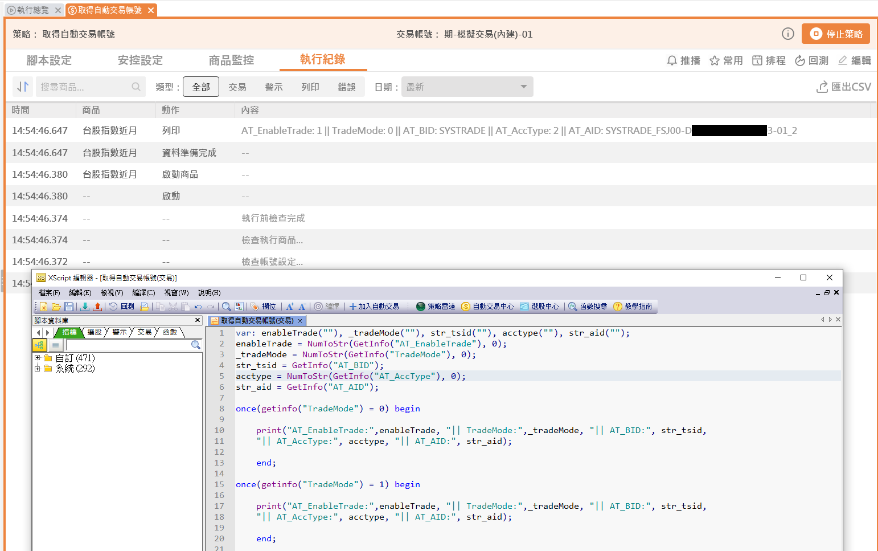Image resolution: width=878 pixels, height=551 pixels.
Task: Expand the 系統 (292) folder
Action: pos(38,369)
